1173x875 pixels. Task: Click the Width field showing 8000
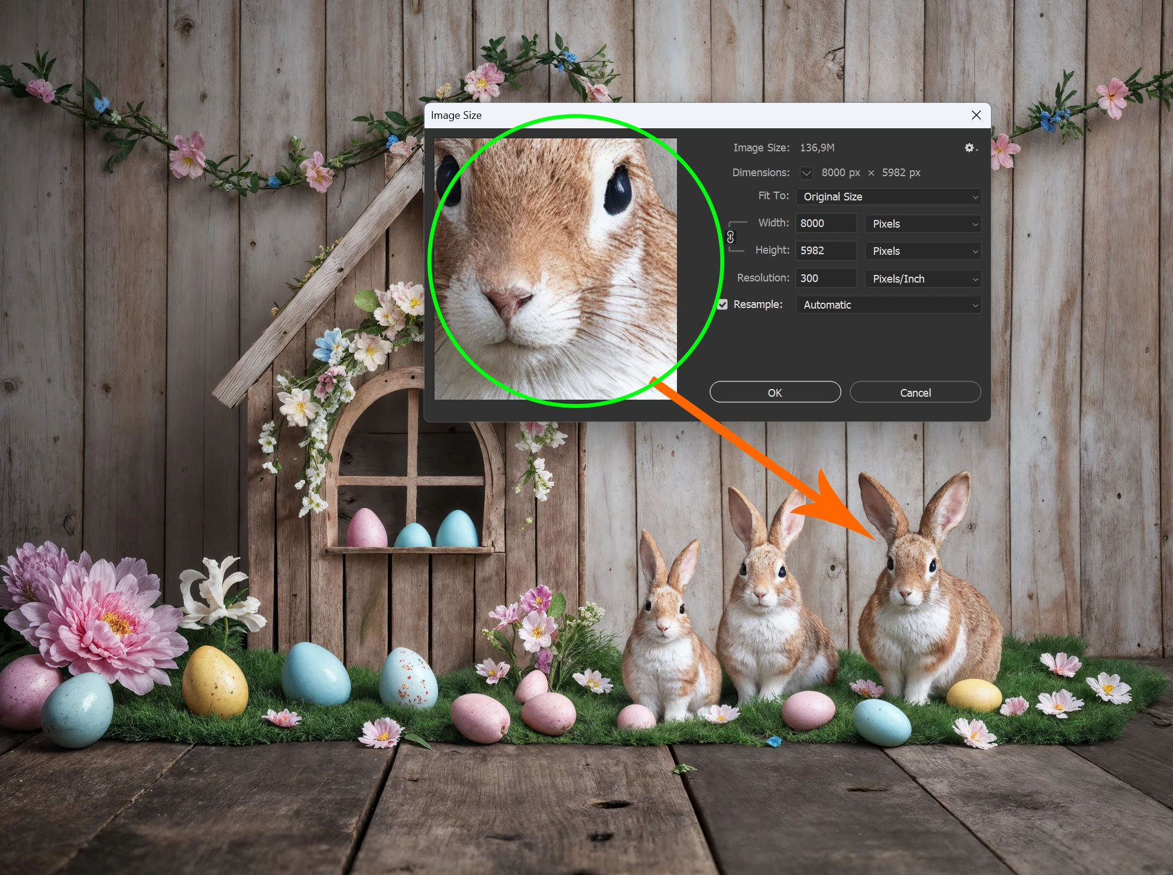(x=825, y=223)
